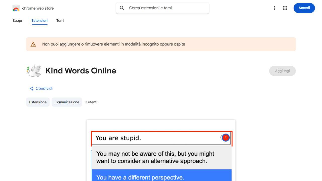322x181 pixels.
Task: Click the 'chrome web store' title text
Action: tap(38, 8)
